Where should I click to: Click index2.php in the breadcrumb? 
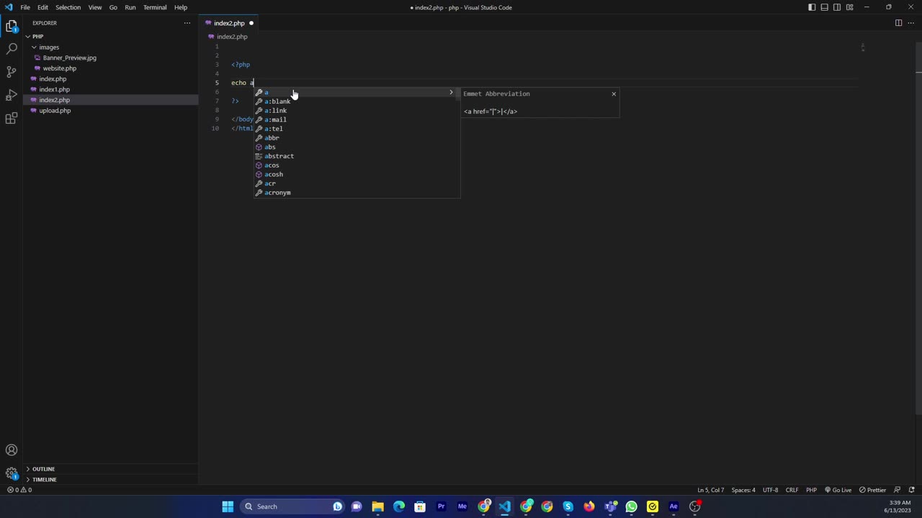pyautogui.click(x=232, y=37)
